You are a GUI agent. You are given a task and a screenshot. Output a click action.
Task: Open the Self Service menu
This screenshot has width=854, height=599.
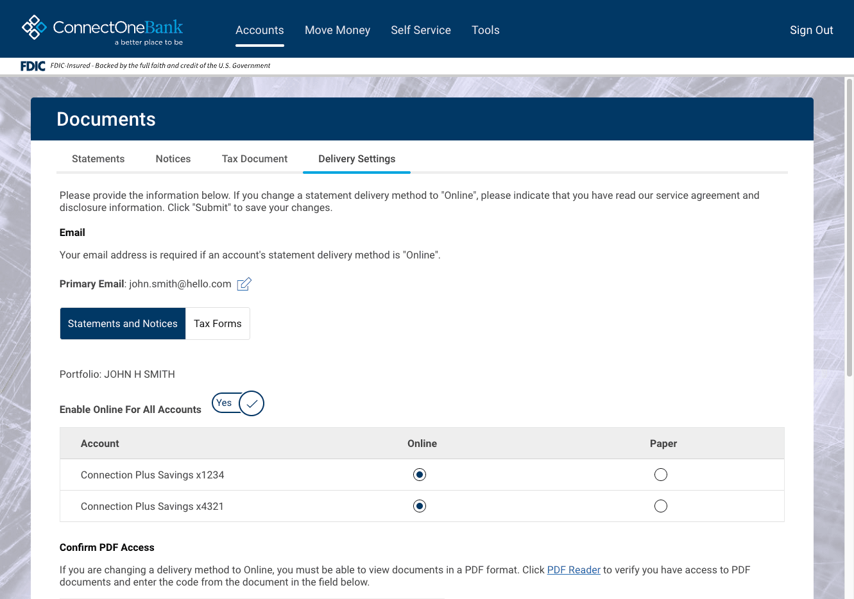[421, 30]
